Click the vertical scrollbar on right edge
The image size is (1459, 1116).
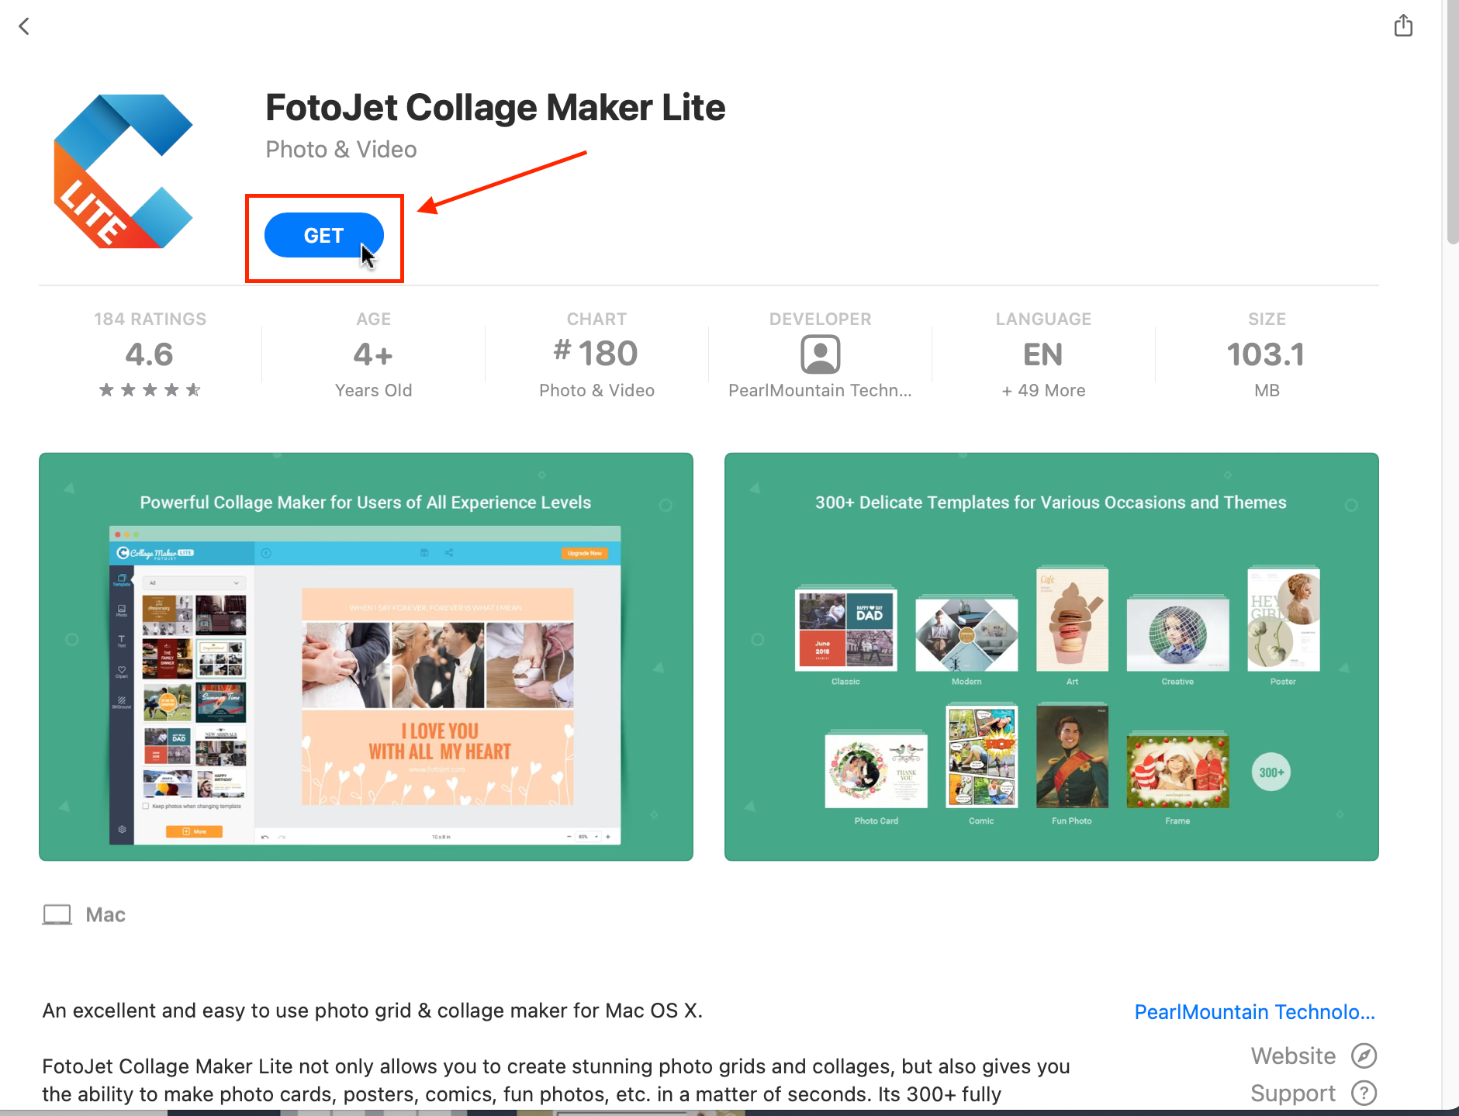point(1452,124)
